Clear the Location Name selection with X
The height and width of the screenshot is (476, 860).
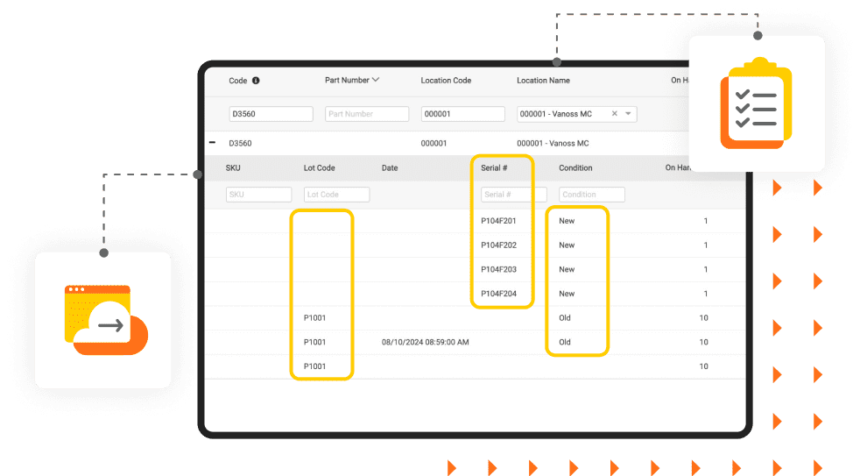614,114
